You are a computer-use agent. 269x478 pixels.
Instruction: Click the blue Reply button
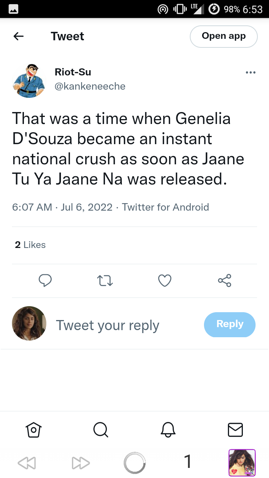(230, 325)
